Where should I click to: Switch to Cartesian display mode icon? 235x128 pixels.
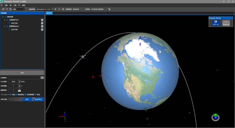pos(226,23)
